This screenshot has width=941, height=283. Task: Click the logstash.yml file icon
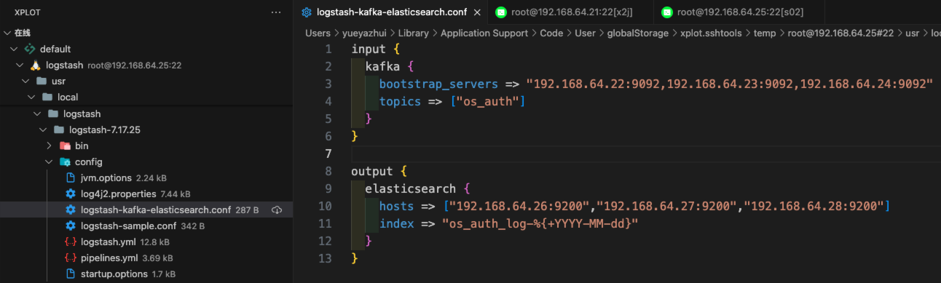(71, 242)
